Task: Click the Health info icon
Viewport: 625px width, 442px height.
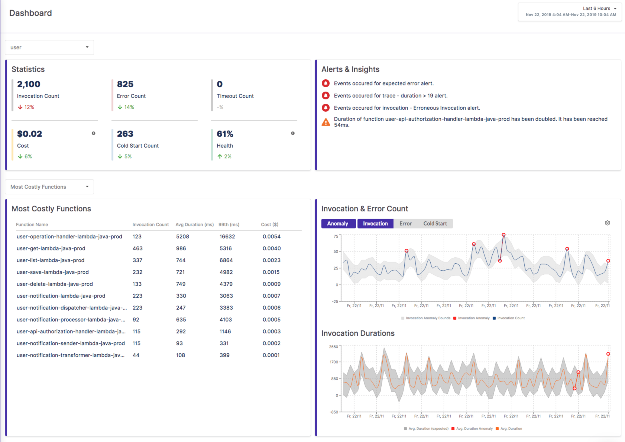Action: pyautogui.click(x=293, y=133)
